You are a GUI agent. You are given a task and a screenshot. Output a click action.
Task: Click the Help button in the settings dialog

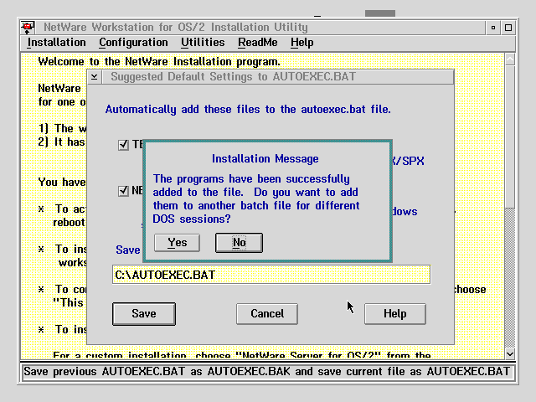tap(394, 313)
